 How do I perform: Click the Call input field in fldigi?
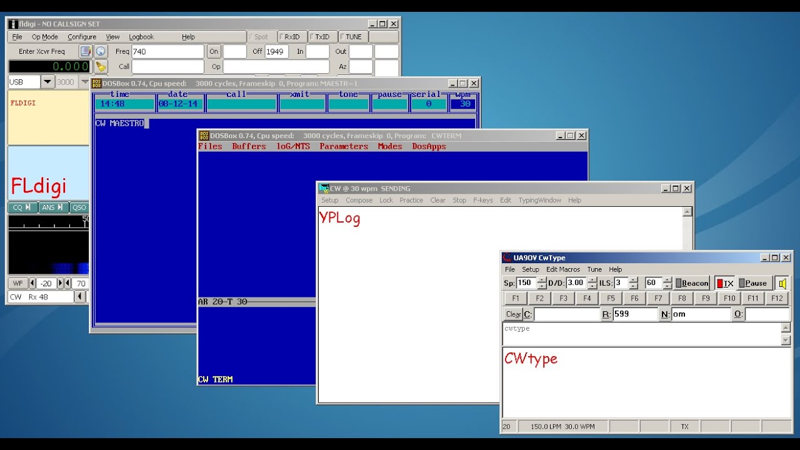(167, 66)
